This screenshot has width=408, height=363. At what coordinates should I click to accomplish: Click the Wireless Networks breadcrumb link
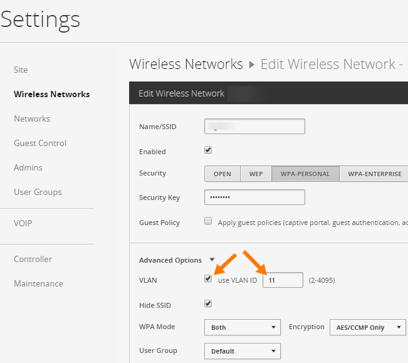coord(186,65)
